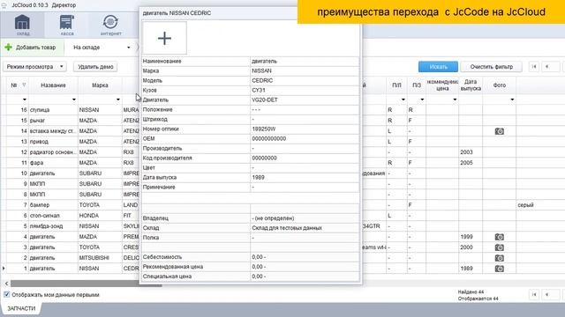This screenshot has width=565, height=317.
Task: Open the Касса cash register icon
Action: pyautogui.click(x=67, y=25)
